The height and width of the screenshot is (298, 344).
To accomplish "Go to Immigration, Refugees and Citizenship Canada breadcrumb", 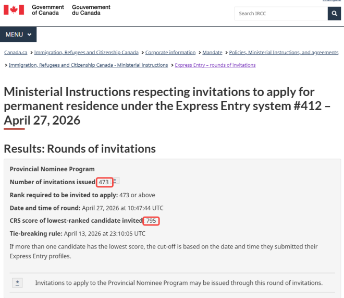I will (x=87, y=53).
